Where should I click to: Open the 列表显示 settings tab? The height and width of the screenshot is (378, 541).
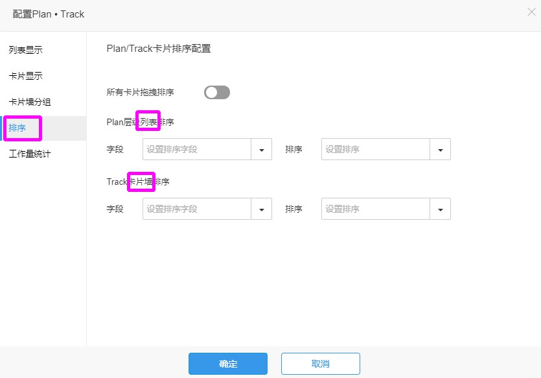[x=26, y=50]
